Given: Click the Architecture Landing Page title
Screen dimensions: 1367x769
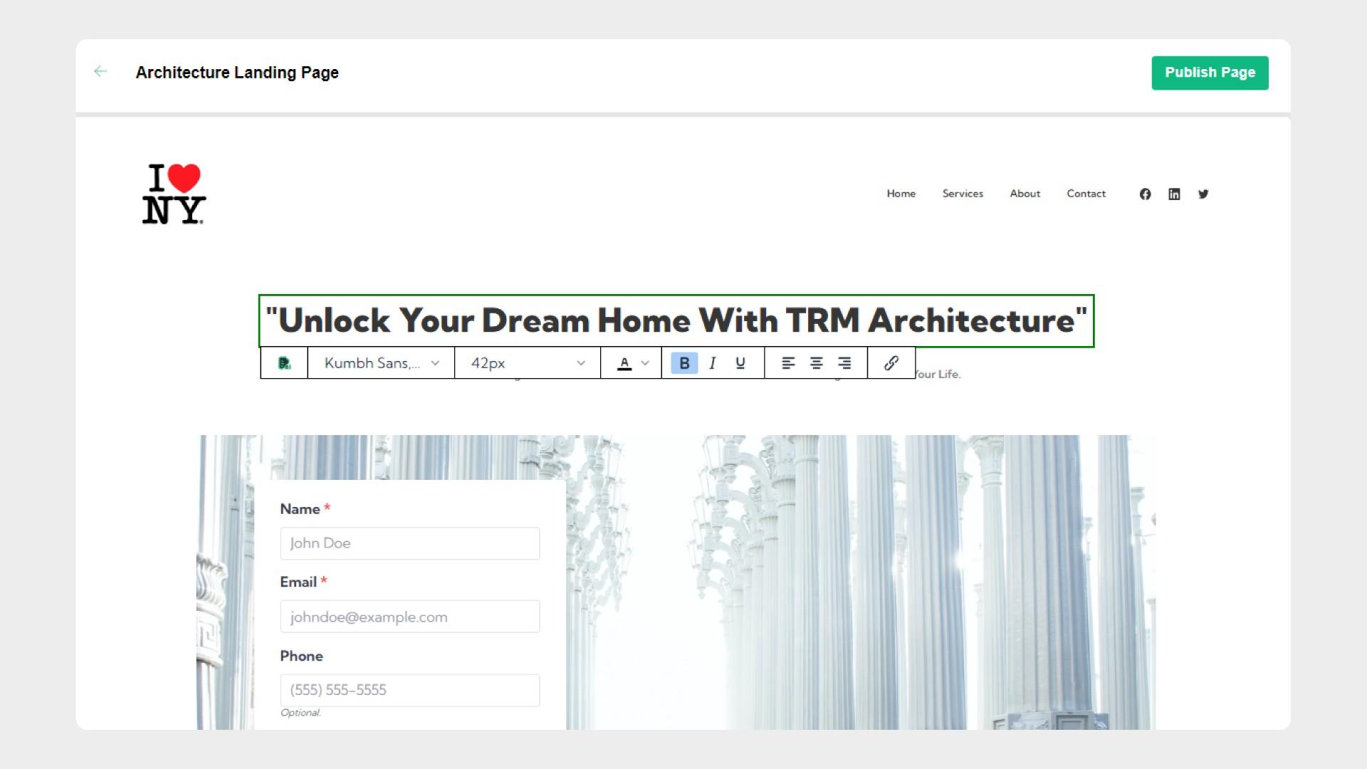Looking at the screenshot, I should click(237, 73).
